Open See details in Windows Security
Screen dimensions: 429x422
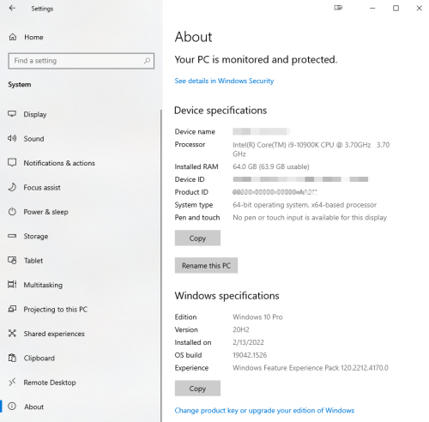point(224,81)
